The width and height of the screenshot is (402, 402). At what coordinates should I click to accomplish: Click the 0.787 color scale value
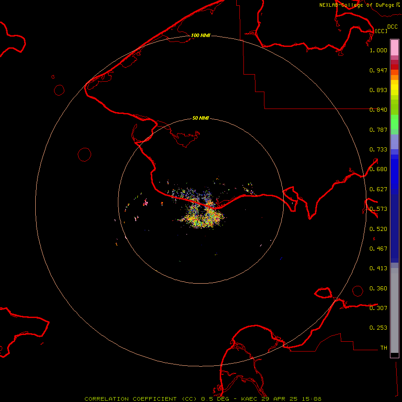point(378,130)
